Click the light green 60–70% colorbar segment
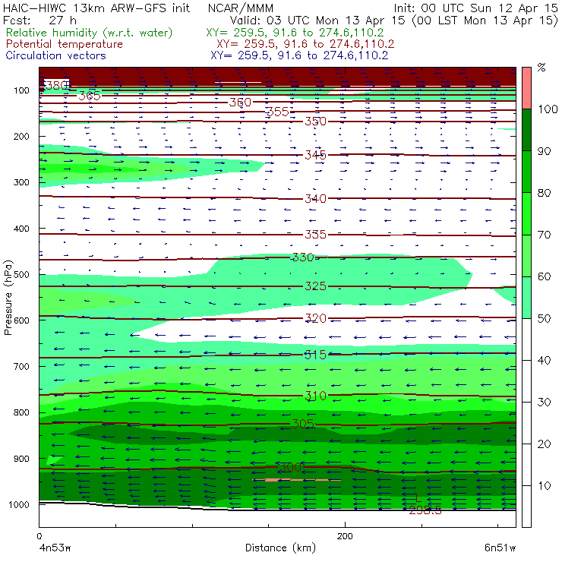562x562 pixels. click(x=526, y=255)
